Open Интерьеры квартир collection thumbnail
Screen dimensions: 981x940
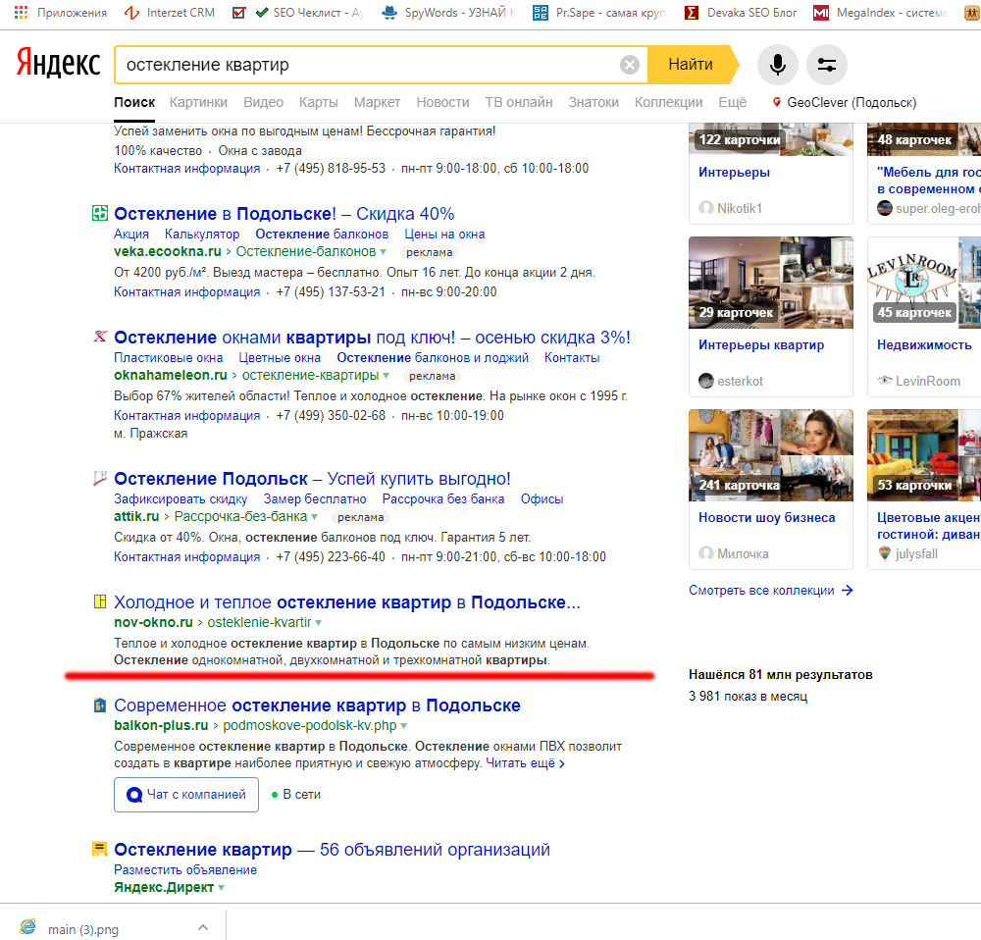point(771,283)
